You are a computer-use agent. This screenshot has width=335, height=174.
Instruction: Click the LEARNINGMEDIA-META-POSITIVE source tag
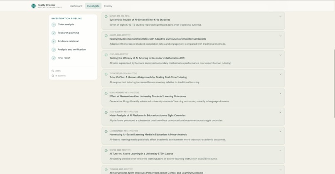point(124,131)
